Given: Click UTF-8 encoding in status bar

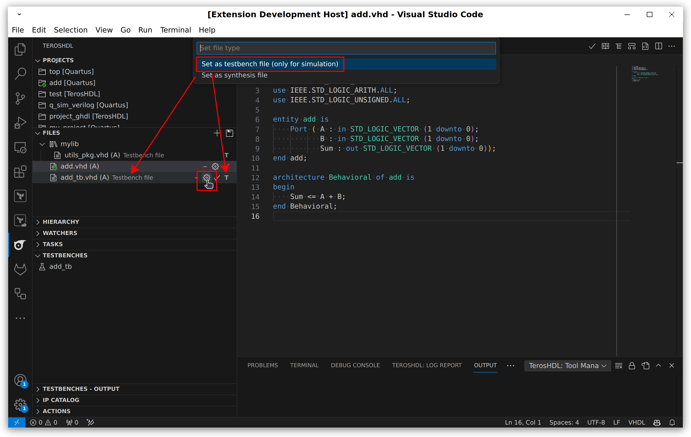Looking at the screenshot, I should click(x=596, y=422).
